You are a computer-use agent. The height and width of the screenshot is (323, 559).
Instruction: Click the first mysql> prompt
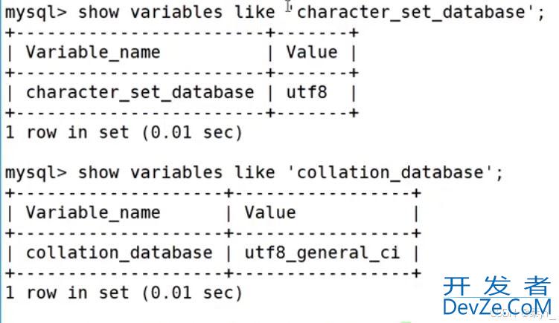(36, 12)
